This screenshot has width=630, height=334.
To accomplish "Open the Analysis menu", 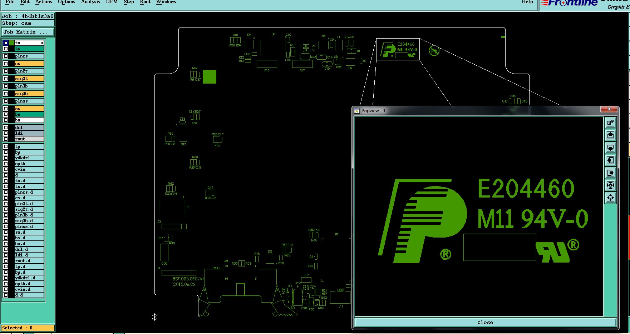I will tap(90, 2).
